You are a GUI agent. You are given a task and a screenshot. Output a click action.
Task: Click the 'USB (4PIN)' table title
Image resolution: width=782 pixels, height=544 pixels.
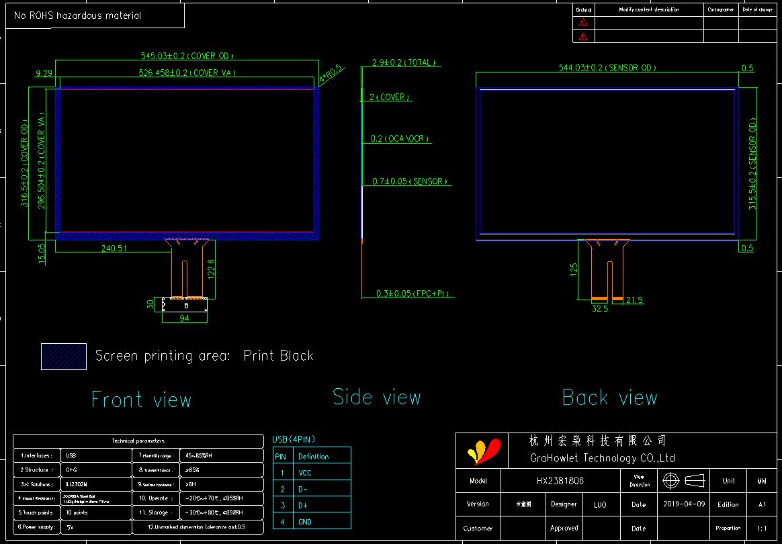click(x=293, y=440)
